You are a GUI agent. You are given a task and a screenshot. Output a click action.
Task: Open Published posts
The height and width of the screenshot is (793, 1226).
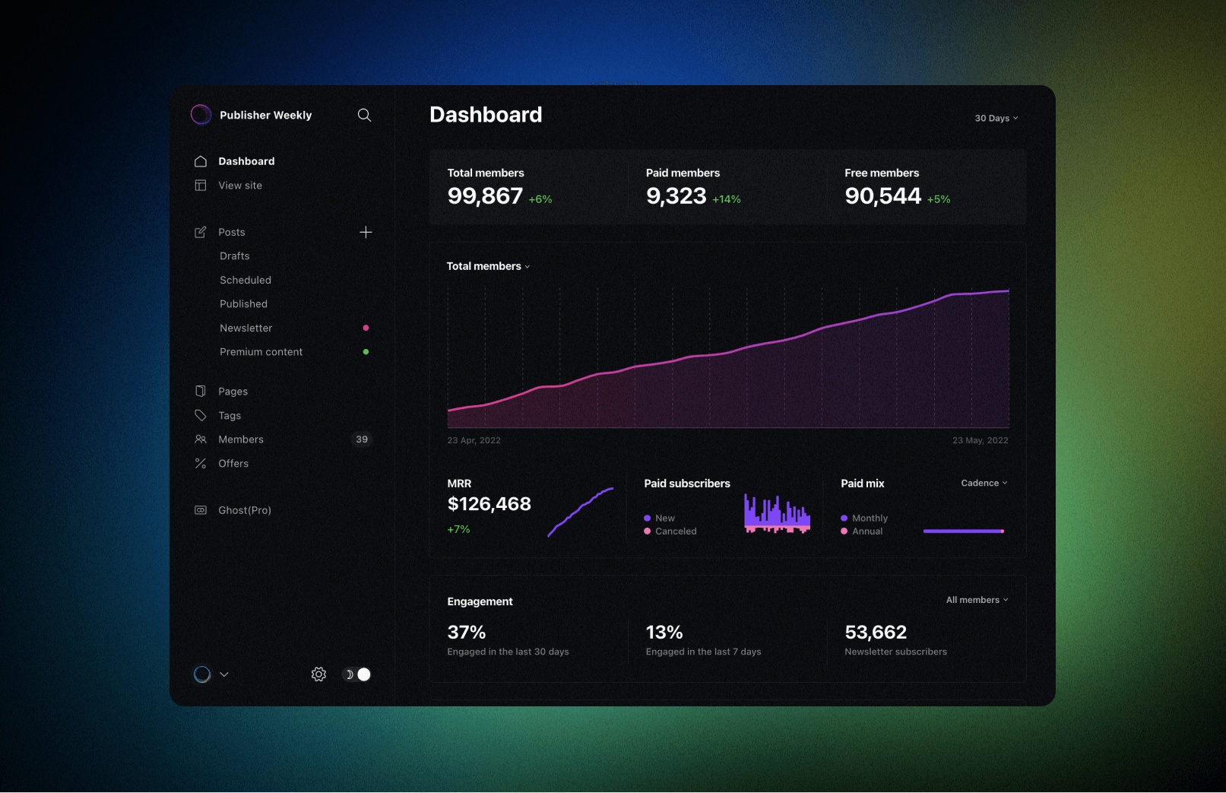243,304
